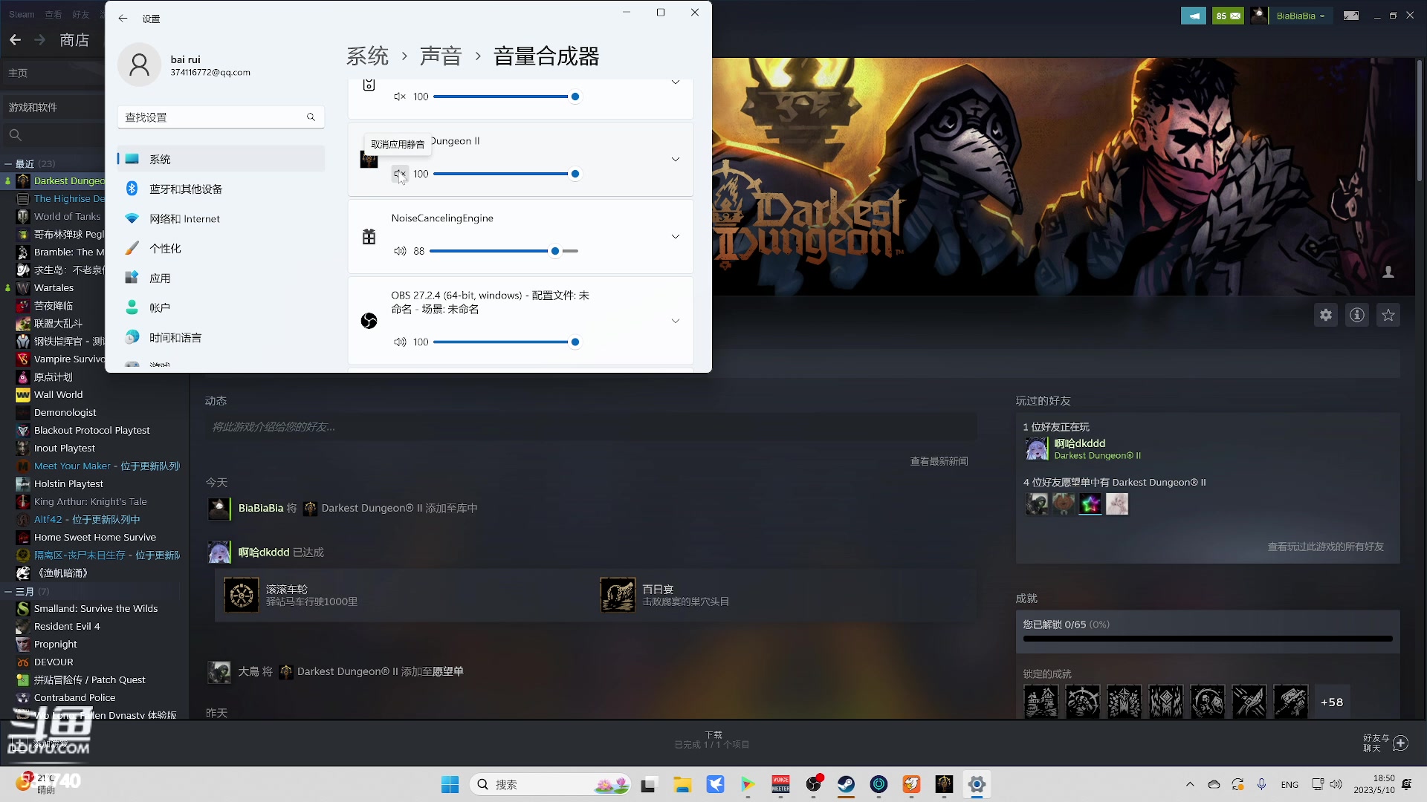1427x802 pixels.
Task: Open the 85 unread messages inbox
Action: pyautogui.click(x=1228, y=16)
